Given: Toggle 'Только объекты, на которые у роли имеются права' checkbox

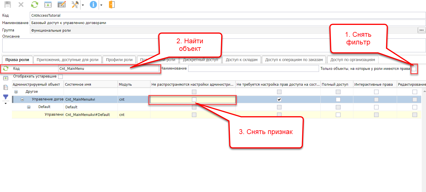Looking at the screenshot, I should [414, 69].
